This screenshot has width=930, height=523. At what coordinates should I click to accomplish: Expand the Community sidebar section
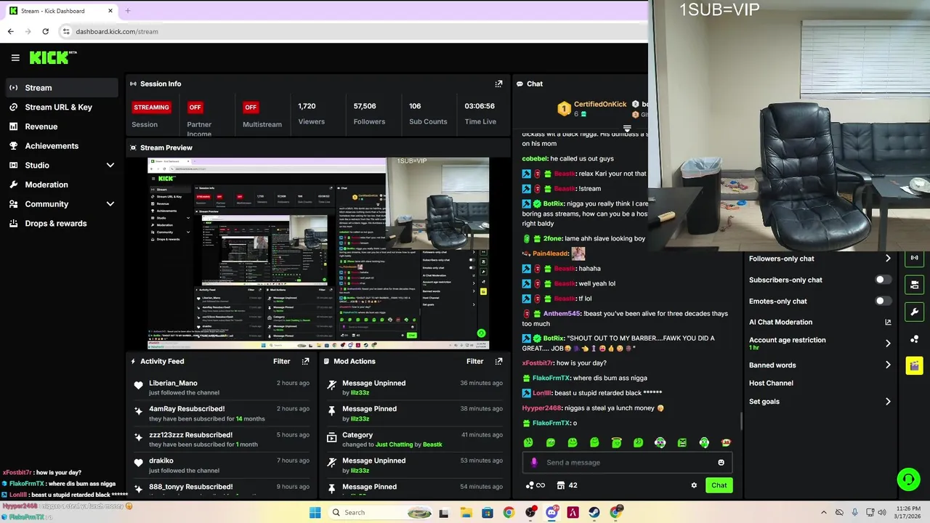pyautogui.click(x=110, y=204)
